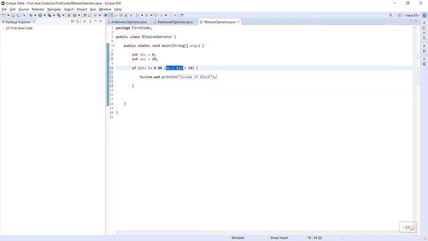Switch to the Java EE perspective
Screen dimensions: 428x241
412,15
